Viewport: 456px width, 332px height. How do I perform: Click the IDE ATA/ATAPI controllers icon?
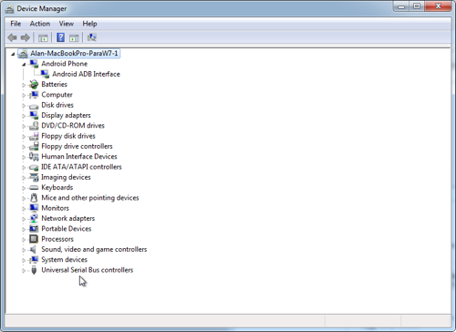[34, 167]
